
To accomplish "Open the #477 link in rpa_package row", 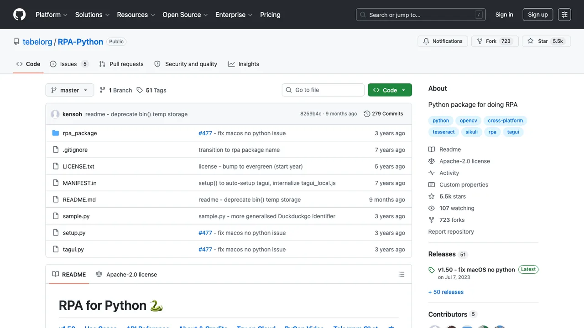I will (x=205, y=133).
